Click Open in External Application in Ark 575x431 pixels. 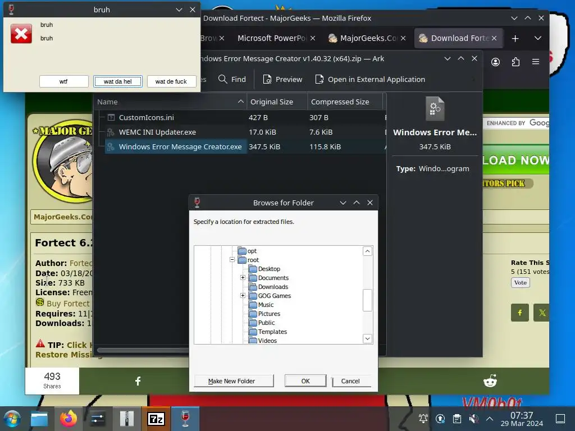pyautogui.click(x=370, y=79)
